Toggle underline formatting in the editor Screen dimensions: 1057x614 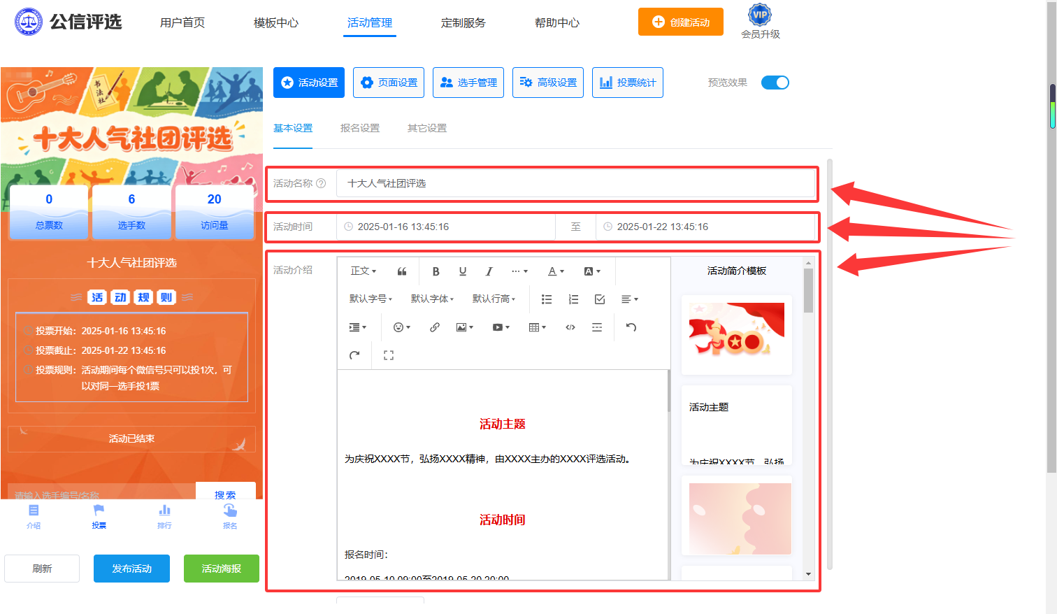coord(462,271)
